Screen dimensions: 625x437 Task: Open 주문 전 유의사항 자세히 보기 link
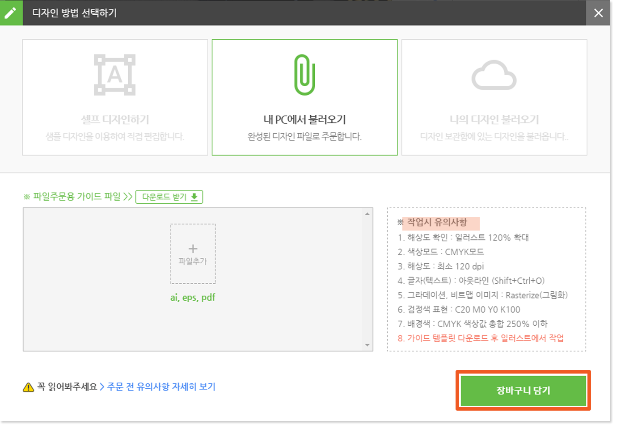tap(161, 387)
